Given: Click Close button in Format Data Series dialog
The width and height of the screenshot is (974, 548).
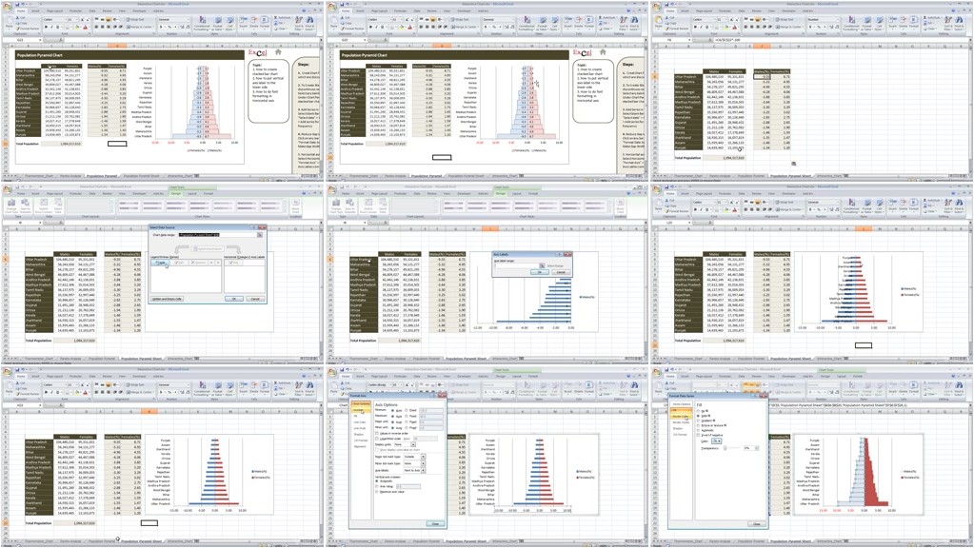Looking at the screenshot, I should point(757,524).
